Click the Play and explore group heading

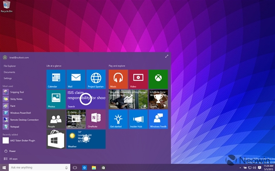tap(117, 66)
